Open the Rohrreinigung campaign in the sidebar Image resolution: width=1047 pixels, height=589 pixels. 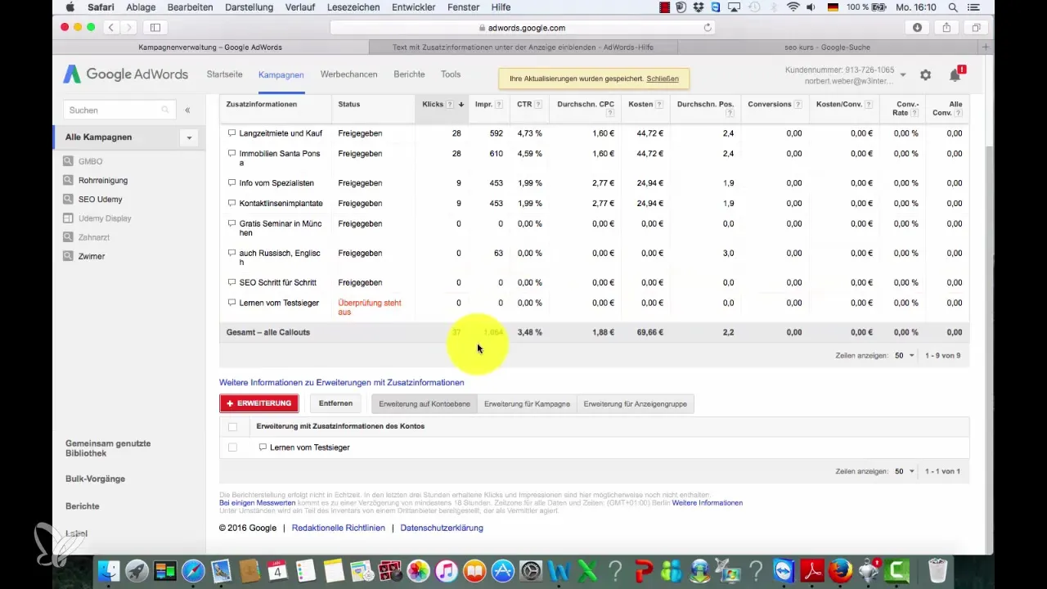tap(103, 180)
